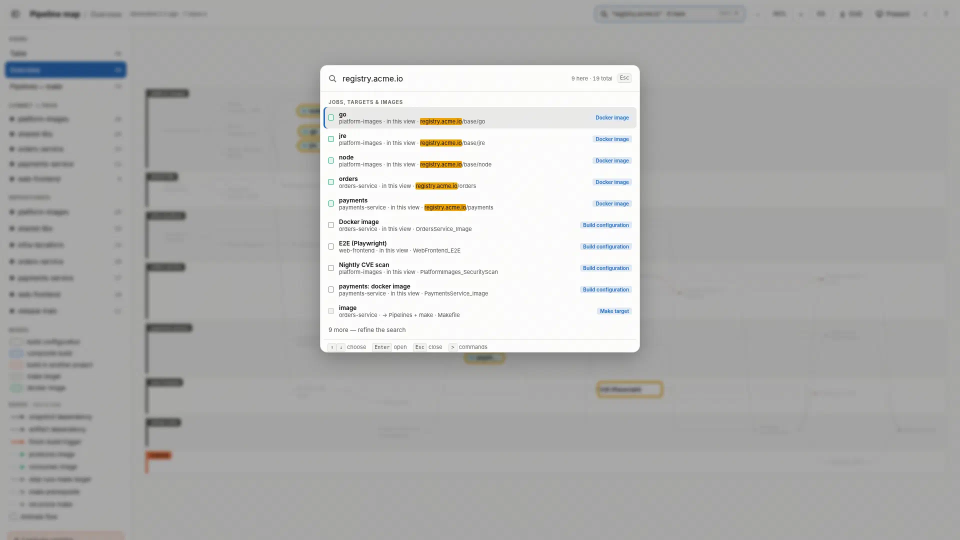The width and height of the screenshot is (960, 540).
Task: Click Build configuration badge on PaymentsService_Image row
Action: click(x=606, y=290)
